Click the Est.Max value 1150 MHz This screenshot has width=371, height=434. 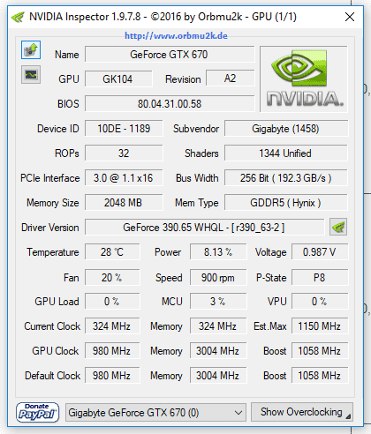click(x=320, y=325)
